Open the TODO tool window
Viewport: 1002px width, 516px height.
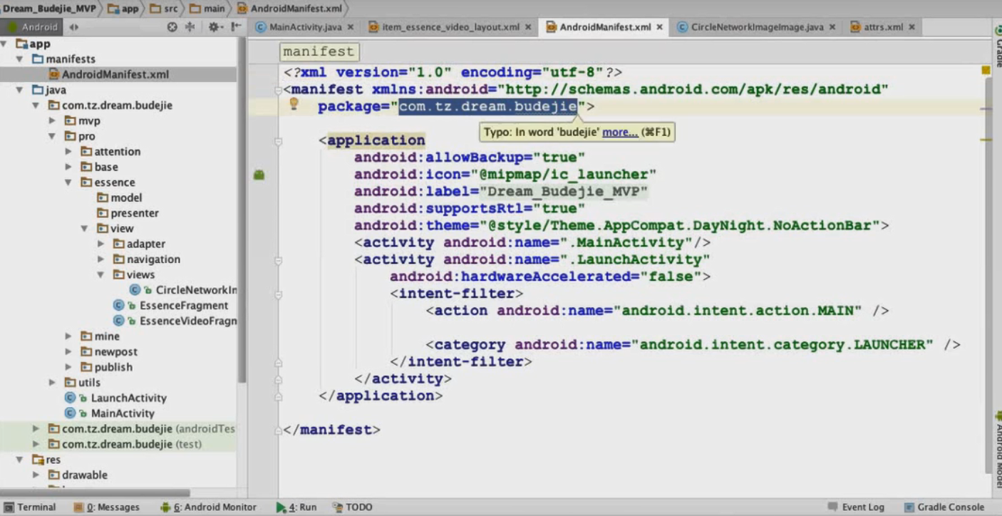pyautogui.click(x=353, y=507)
